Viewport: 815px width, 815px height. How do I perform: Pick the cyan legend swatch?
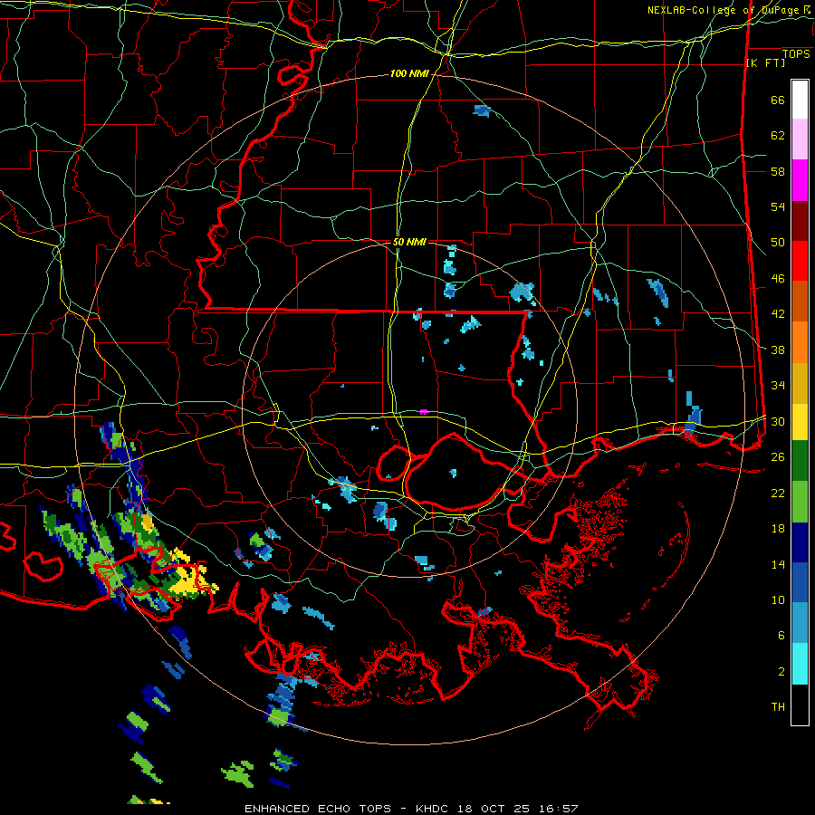tap(800, 664)
